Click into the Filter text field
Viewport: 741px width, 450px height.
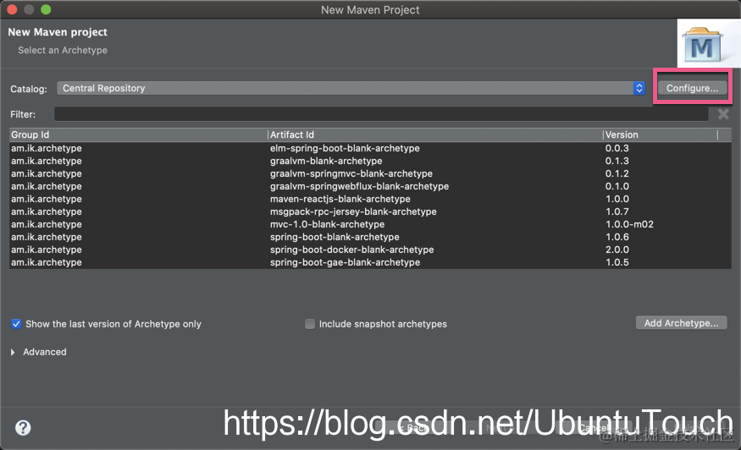[x=381, y=114]
